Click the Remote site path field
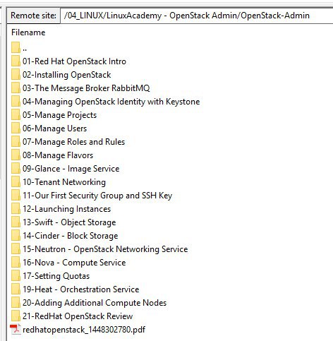Image resolution: width=333 pixels, height=341 pixels. tap(196, 16)
